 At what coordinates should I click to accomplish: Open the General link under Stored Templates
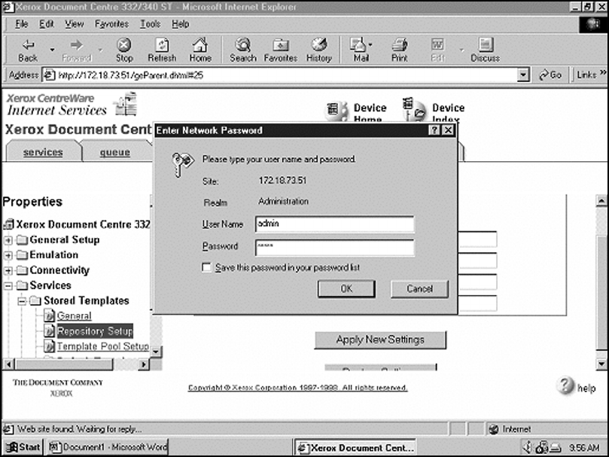pyautogui.click(x=75, y=315)
